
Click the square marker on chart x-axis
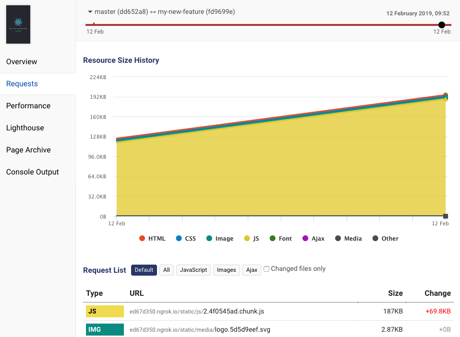(445, 216)
